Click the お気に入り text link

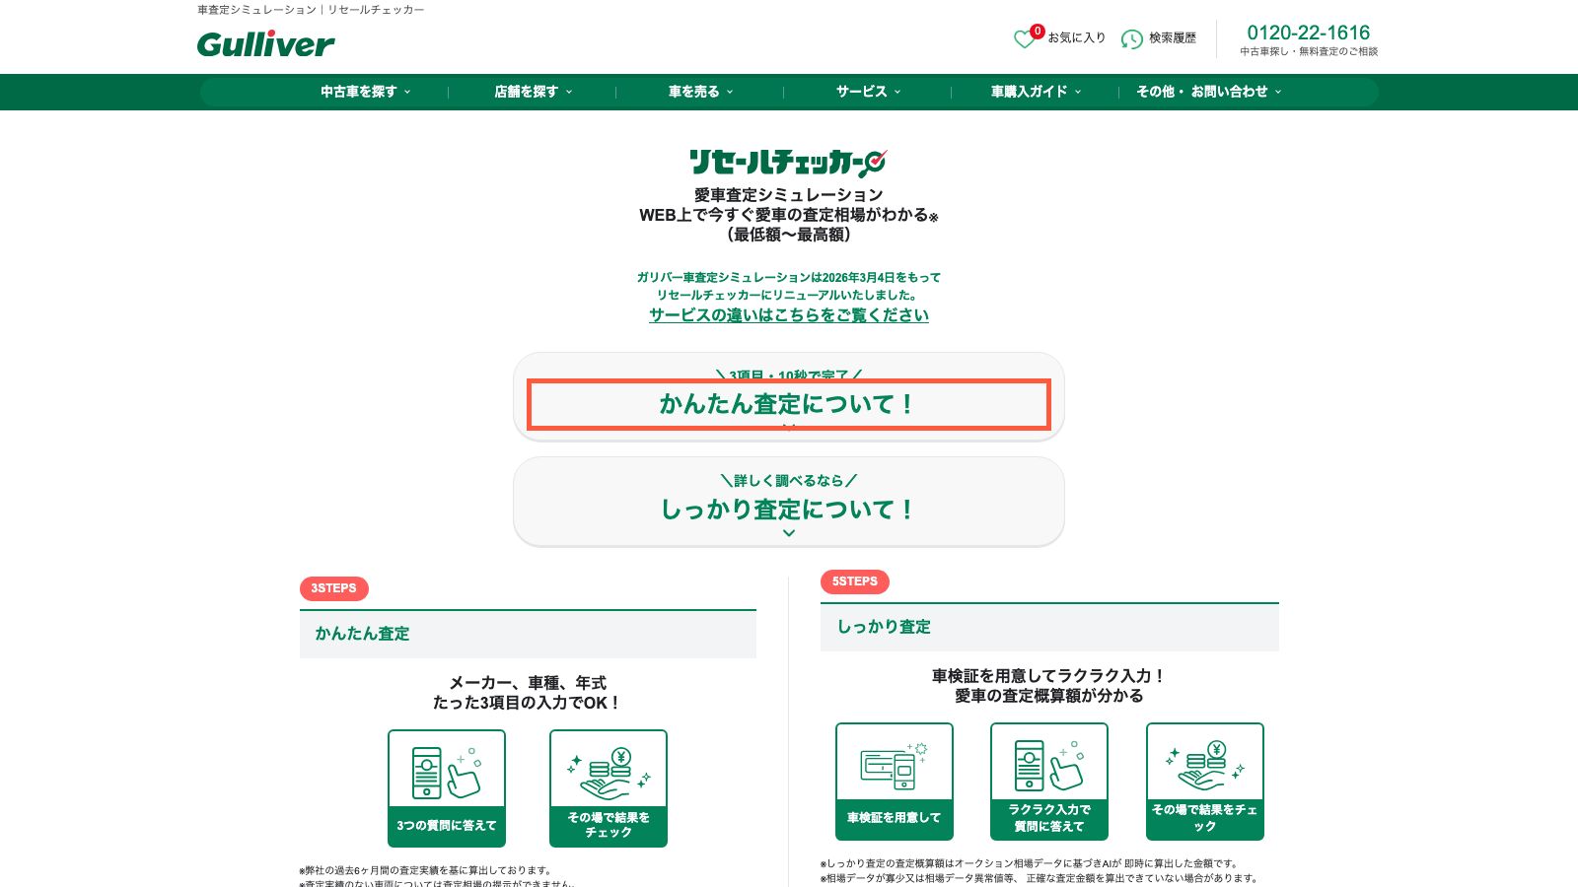(1076, 37)
